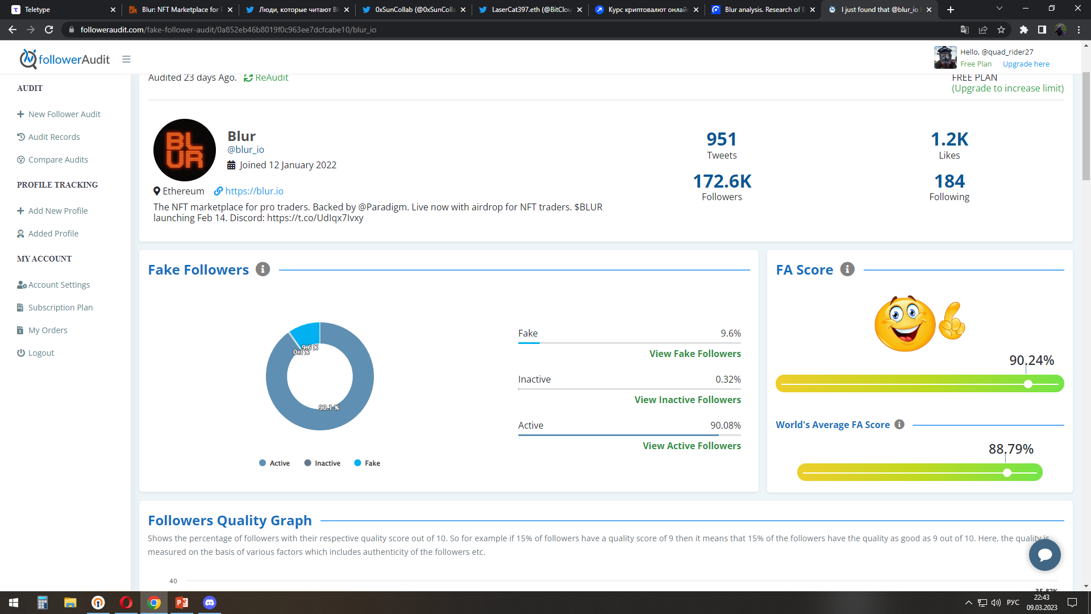The image size is (1091, 614).
Task: Open the Discord taskbar icon
Action: pyautogui.click(x=210, y=603)
